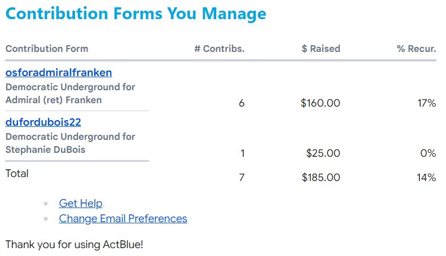The height and width of the screenshot is (256, 446).
Task: Click the Contribution Form column header
Action: 47,48
